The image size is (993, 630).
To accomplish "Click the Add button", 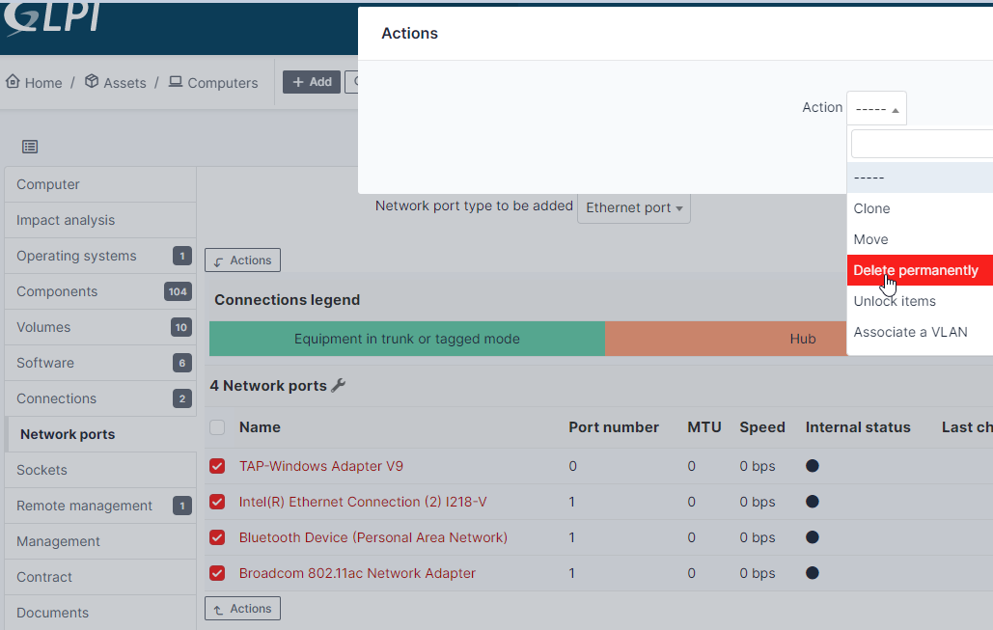I will click(312, 82).
